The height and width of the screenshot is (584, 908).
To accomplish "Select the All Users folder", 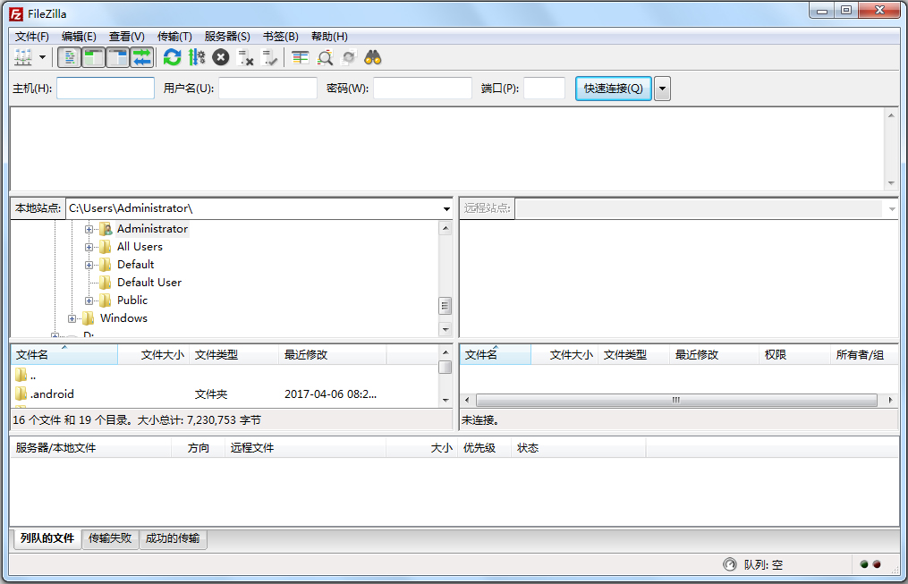I will [140, 247].
